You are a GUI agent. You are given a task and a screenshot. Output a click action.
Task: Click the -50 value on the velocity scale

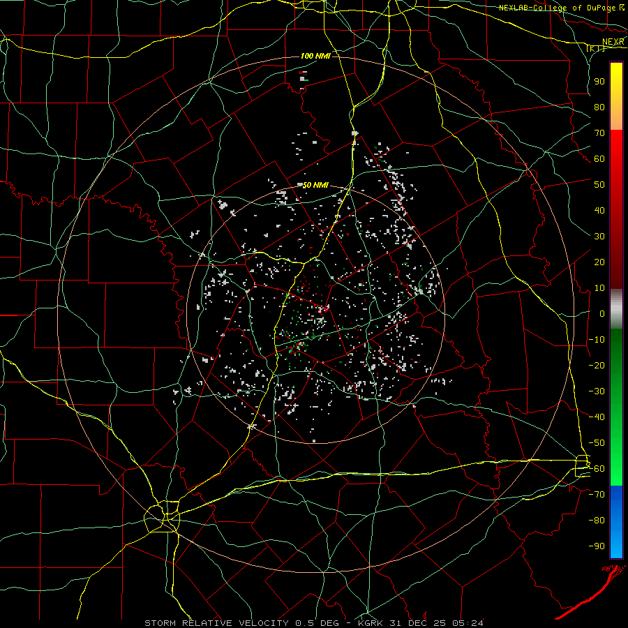coord(597,443)
